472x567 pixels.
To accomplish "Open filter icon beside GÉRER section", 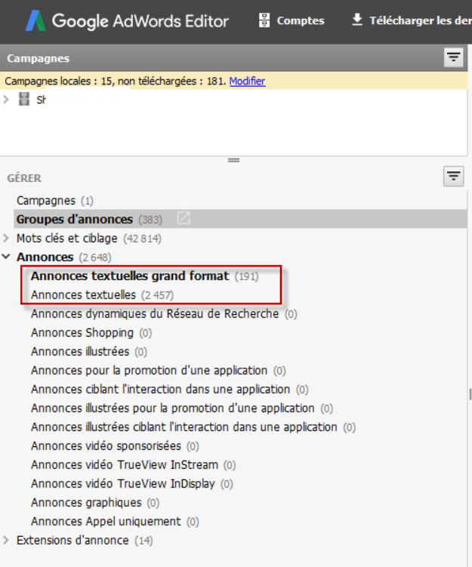I will pyautogui.click(x=454, y=176).
